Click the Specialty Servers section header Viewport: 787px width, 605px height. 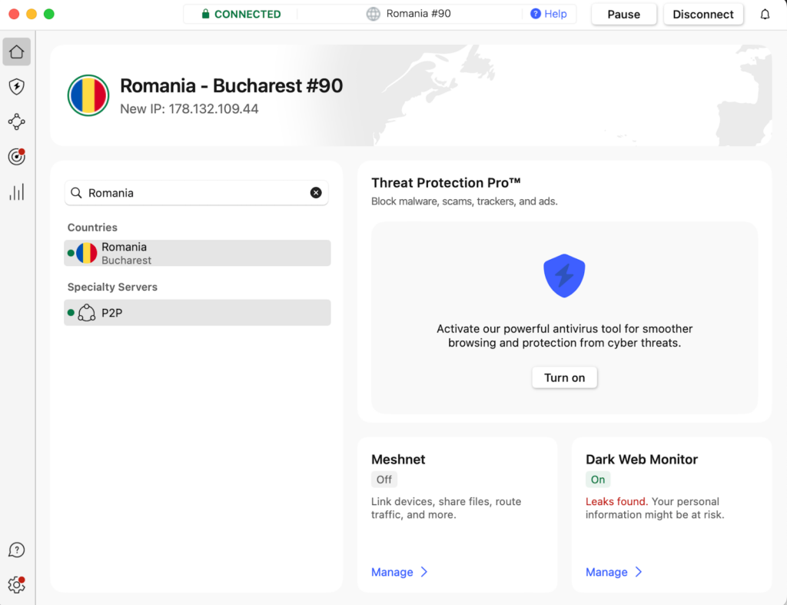112,288
